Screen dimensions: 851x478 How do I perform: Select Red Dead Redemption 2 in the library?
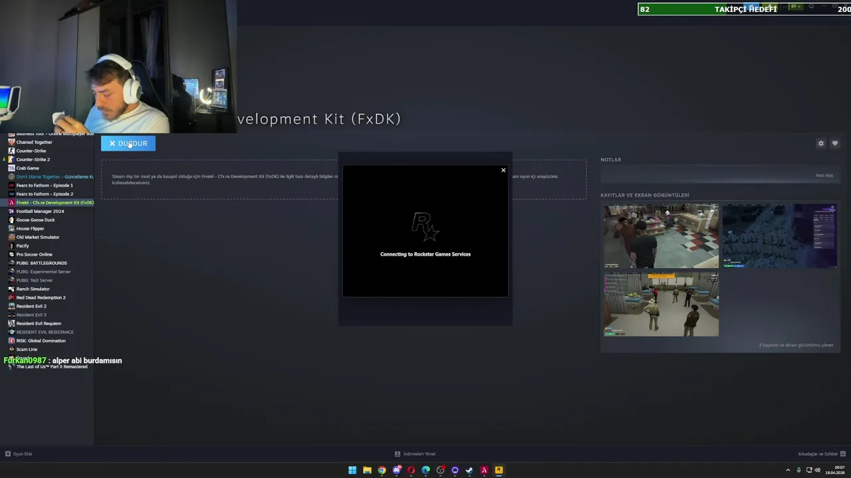click(41, 297)
